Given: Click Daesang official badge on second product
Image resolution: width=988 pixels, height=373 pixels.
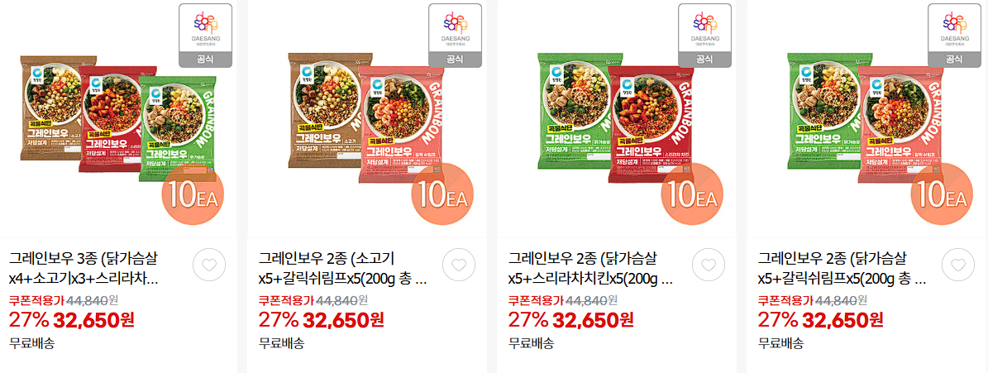Looking at the screenshot, I should click(x=455, y=36).
